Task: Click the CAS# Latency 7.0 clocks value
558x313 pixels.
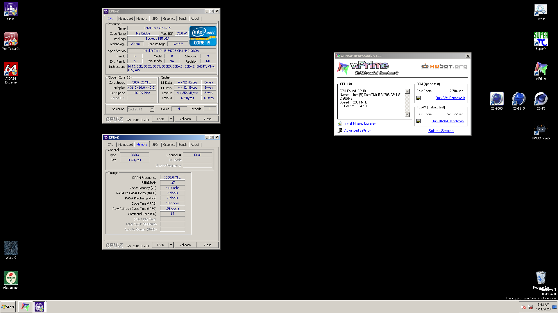Action: tap(172, 188)
